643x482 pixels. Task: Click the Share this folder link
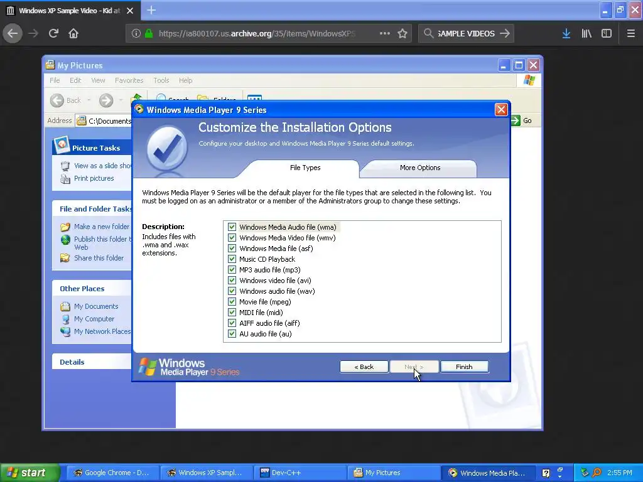(x=99, y=258)
